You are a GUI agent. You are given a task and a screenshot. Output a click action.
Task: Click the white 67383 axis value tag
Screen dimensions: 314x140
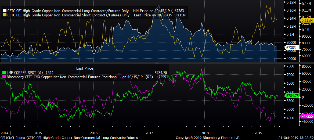[292, 48]
